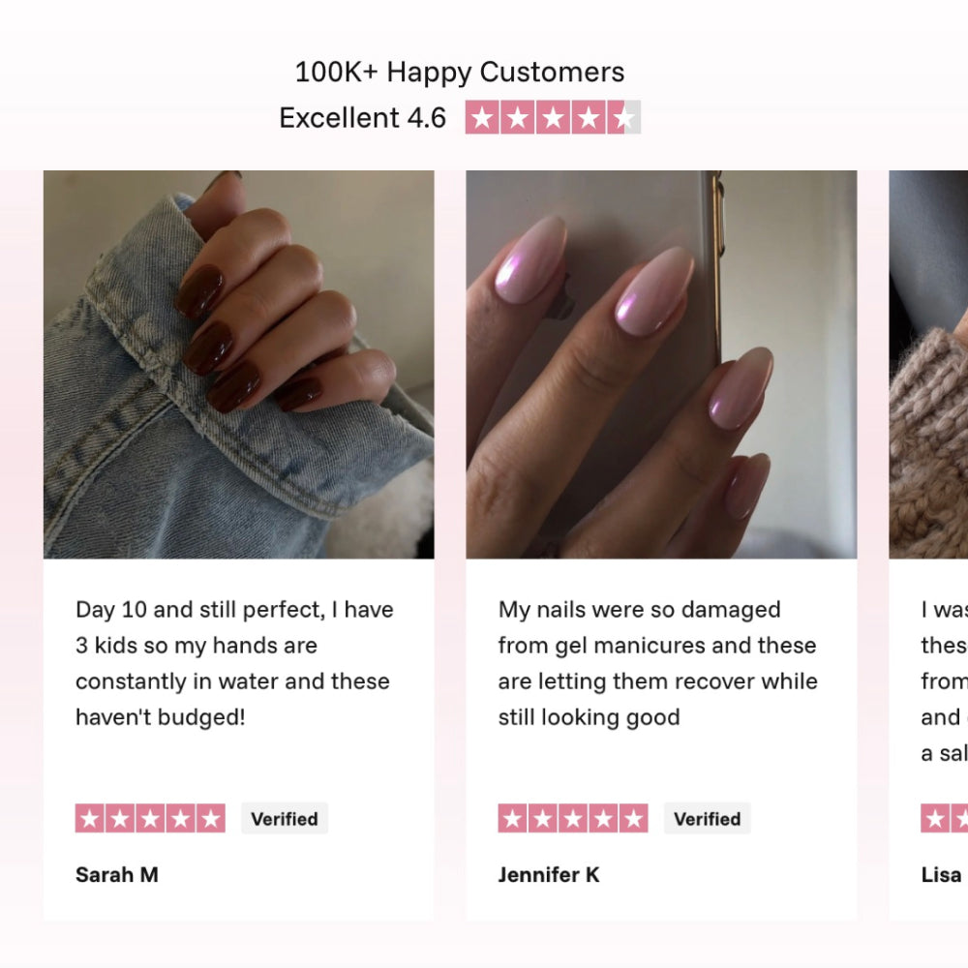This screenshot has width=968, height=968.
Task: Click the '100K+ Happy Customers' heading
Action: 460,73
